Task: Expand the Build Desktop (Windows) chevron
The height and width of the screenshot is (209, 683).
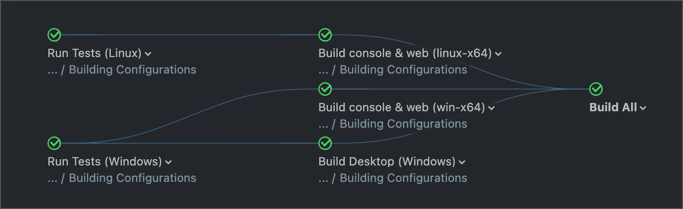Action: (462, 162)
